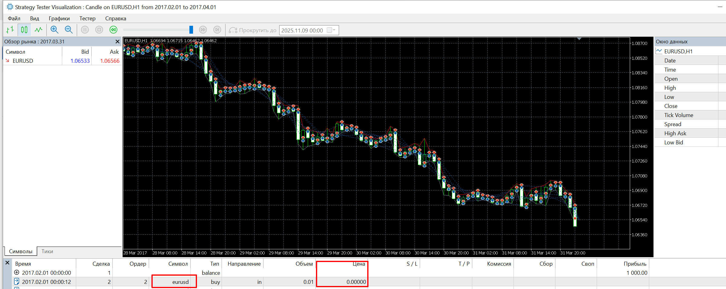The height and width of the screenshot is (289, 726).
Task: Close the bottom trade history panel
Action: pos(8,263)
